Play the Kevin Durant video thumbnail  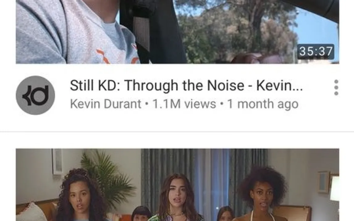click(177, 32)
